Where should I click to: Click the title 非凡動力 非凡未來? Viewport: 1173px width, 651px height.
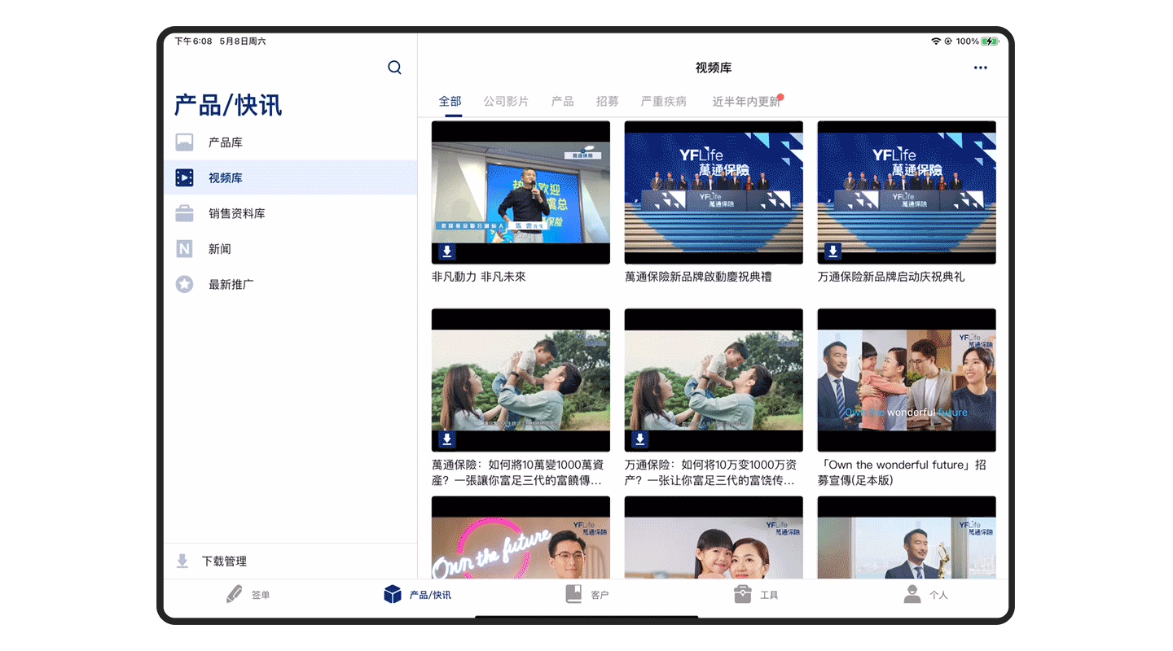[479, 277]
